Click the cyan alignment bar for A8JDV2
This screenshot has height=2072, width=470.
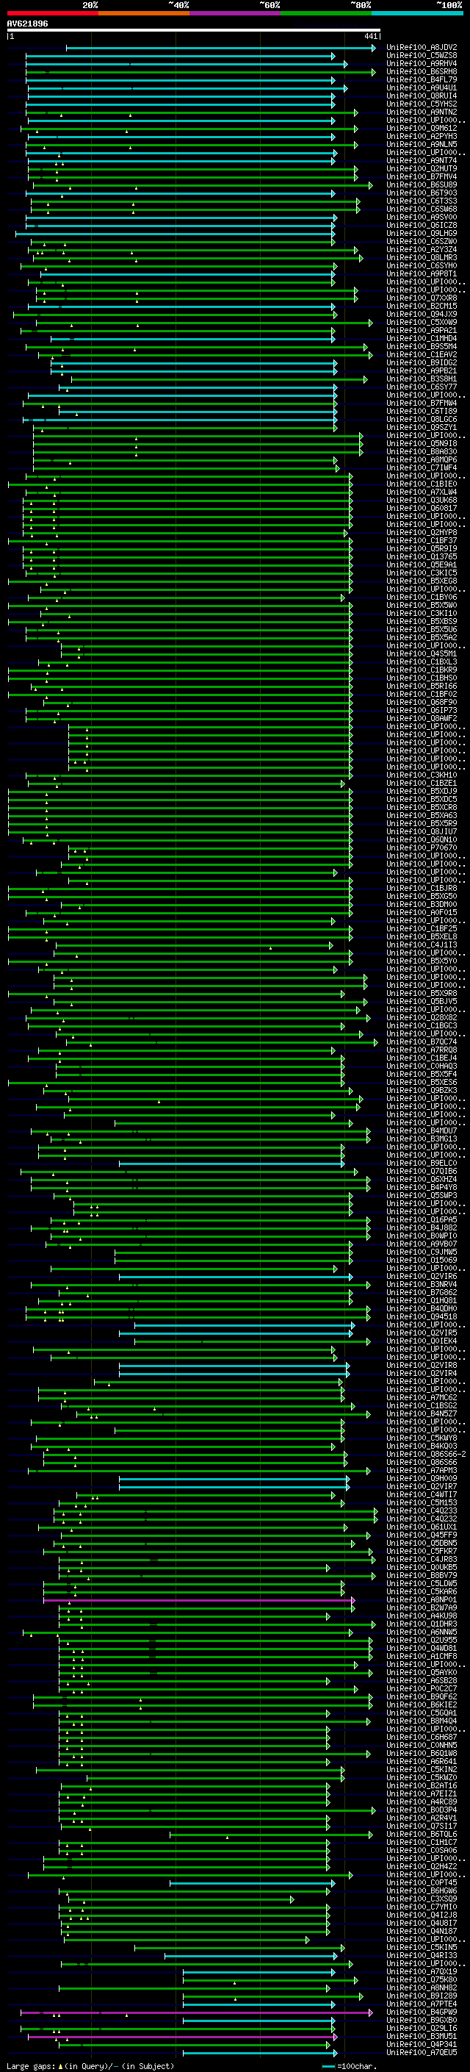tap(220, 49)
